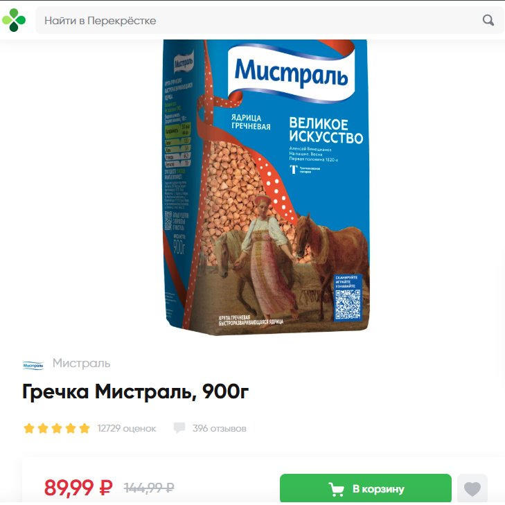The image size is (505, 505).
Task: Open the buckwheat product package image
Action: pos(266,187)
